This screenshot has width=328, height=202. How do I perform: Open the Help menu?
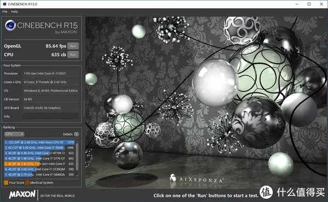click(x=14, y=11)
